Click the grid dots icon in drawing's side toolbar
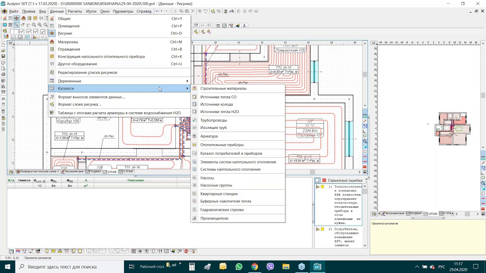 click(x=365, y=111)
